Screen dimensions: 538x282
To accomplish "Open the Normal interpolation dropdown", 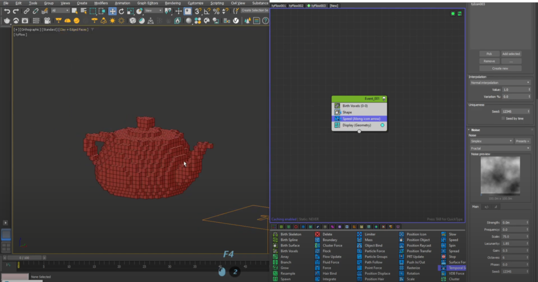I will pos(500,82).
